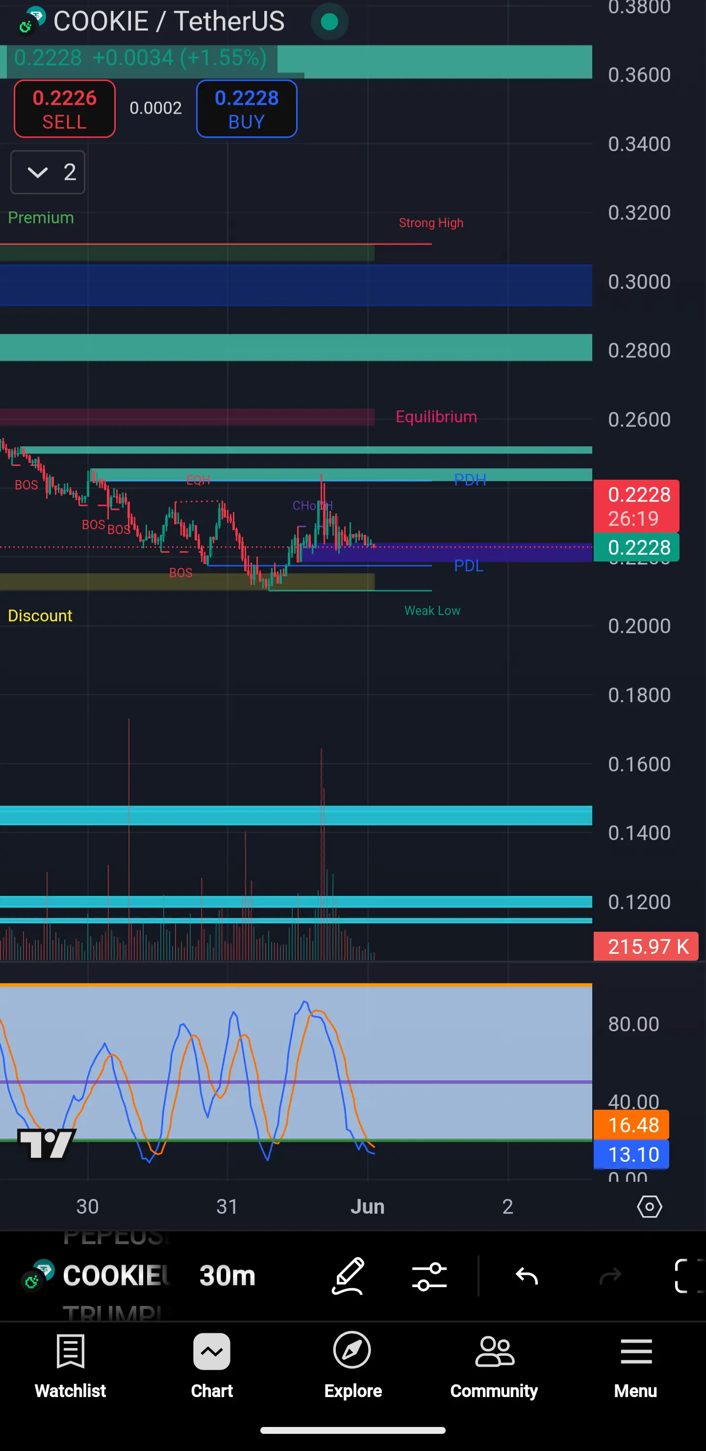This screenshot has height=1451, width=706.
Task: Select the EQH label on the chart
Action: (198, 480)
